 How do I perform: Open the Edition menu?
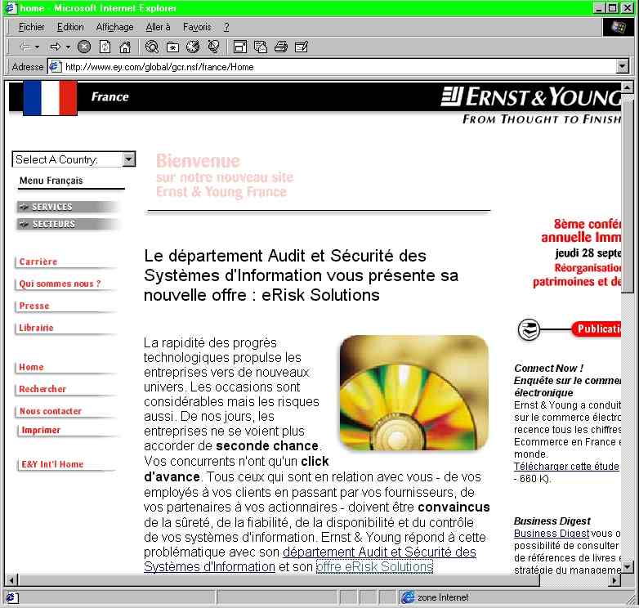tap(70, 27)
